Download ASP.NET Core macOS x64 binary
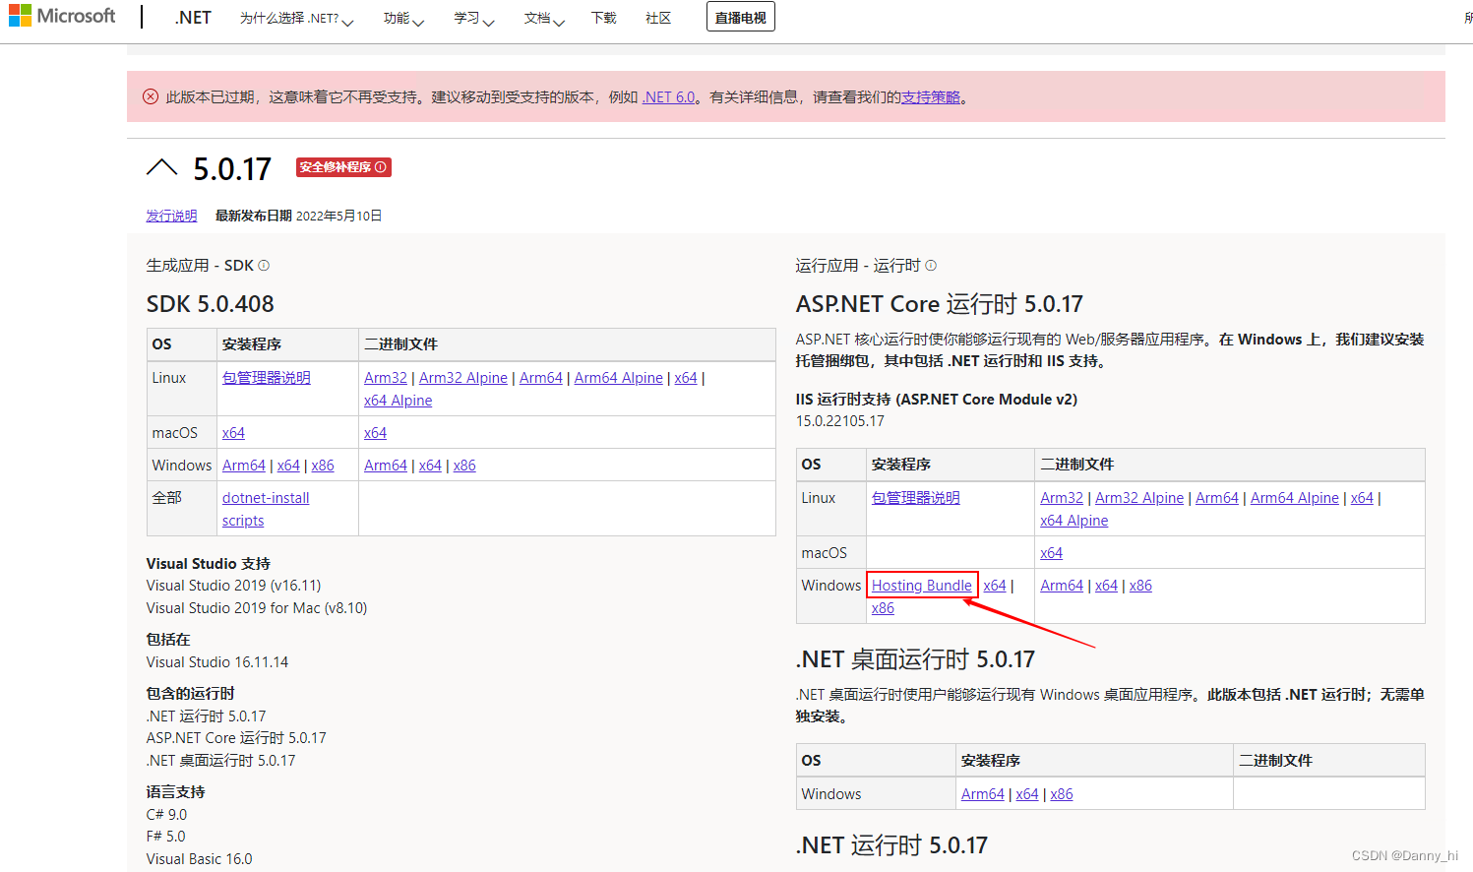 coord(1052,553)
